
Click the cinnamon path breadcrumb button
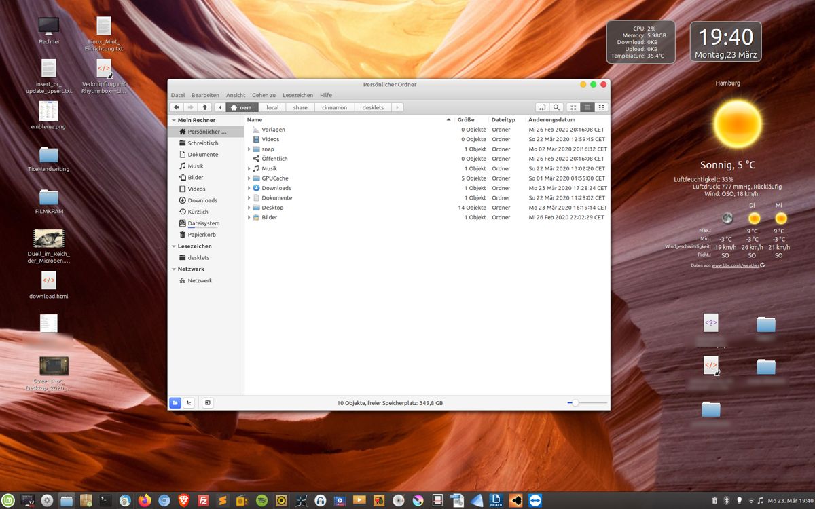[x=334, y=107]
